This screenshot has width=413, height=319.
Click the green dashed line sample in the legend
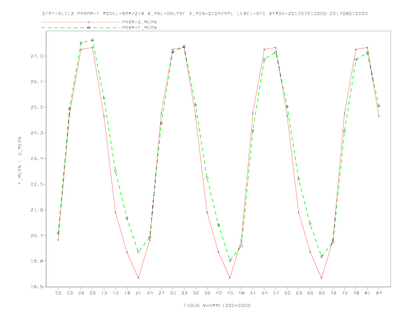tap(81, 28)
